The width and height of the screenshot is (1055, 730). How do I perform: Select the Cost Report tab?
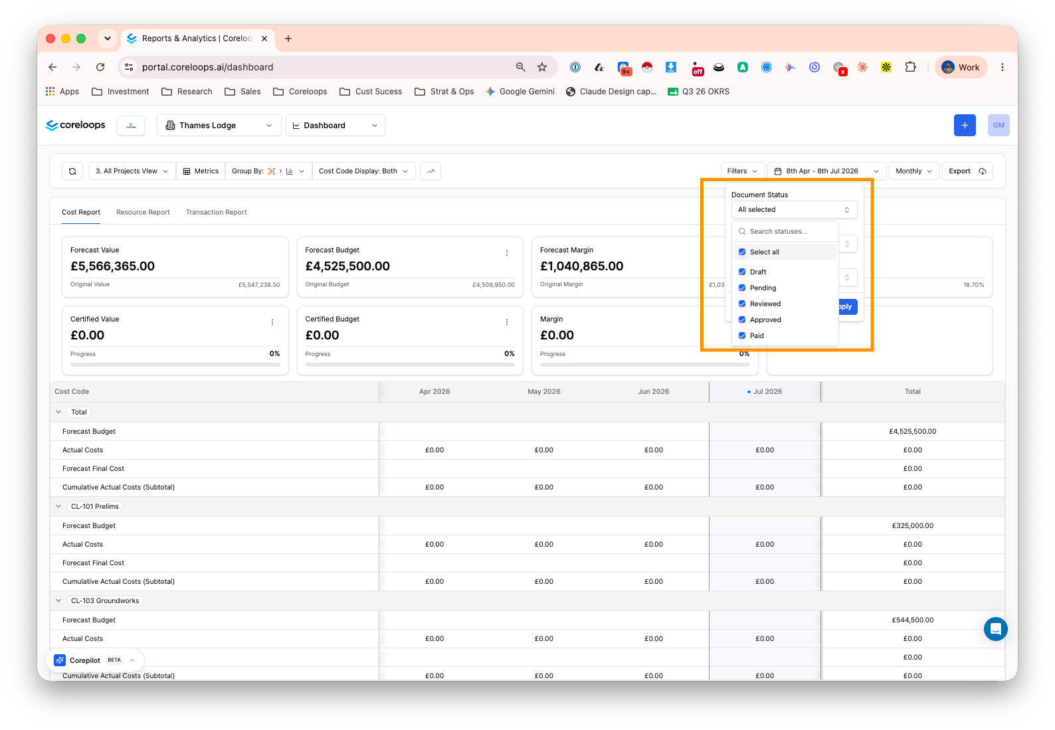tap(81, 213)
